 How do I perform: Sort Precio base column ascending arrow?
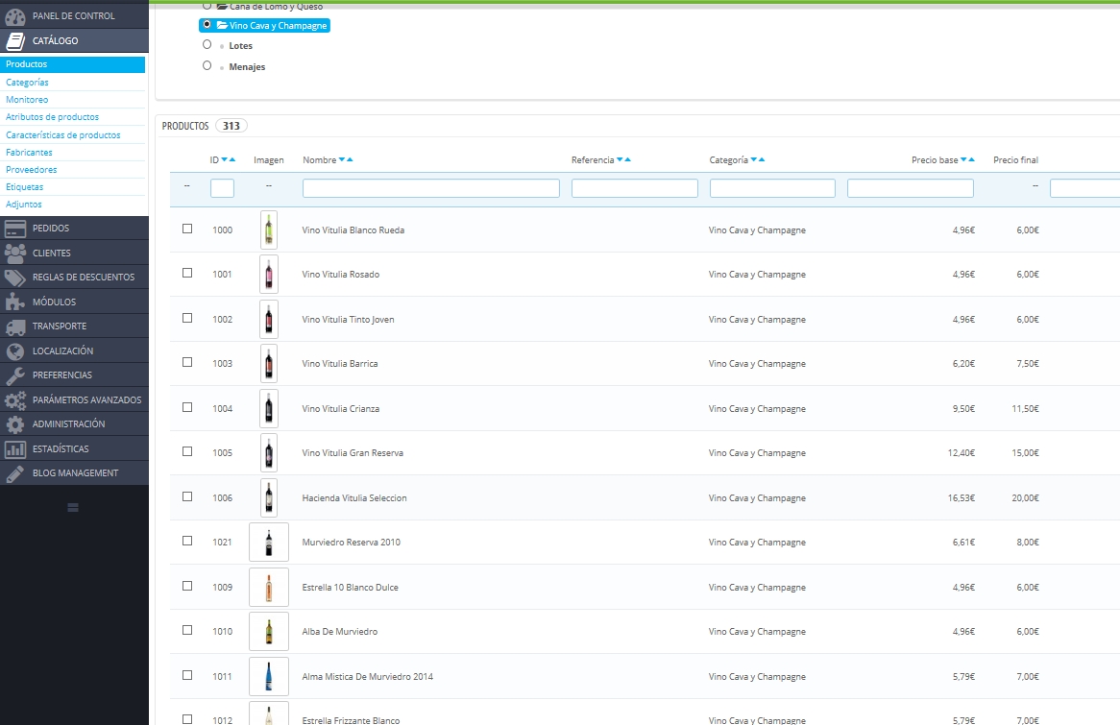coord(971,159)
